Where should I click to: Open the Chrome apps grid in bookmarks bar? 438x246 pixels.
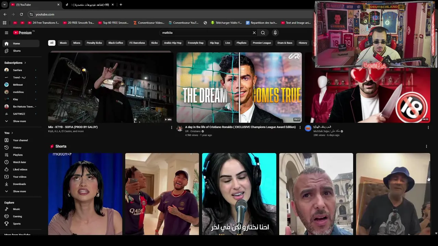coord(4,23)
